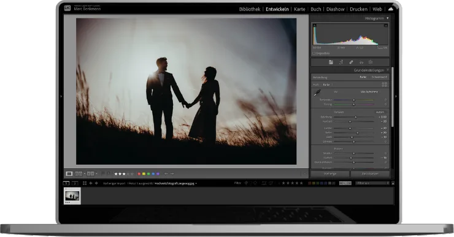Click the Belichtung value +0,50
This screenshot has width=454, height=237.
(383, 117)
